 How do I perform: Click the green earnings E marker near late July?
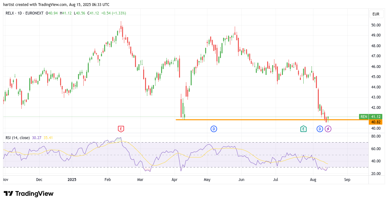pos(303,128)
